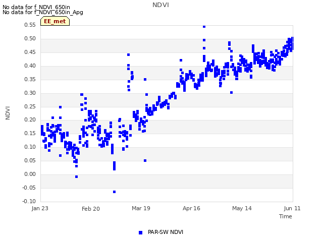The image size is (323, 242).
Task: Click the 0.05 y-axis tick label
Action: (x=30, y=160)
